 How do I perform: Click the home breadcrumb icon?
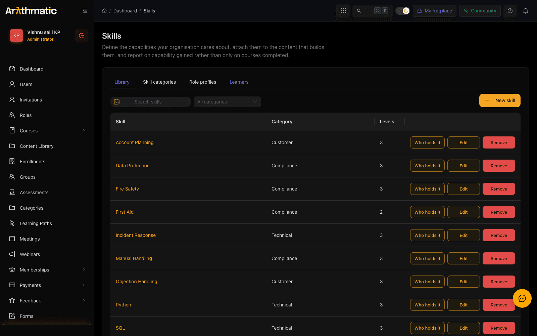click(104, 11)
